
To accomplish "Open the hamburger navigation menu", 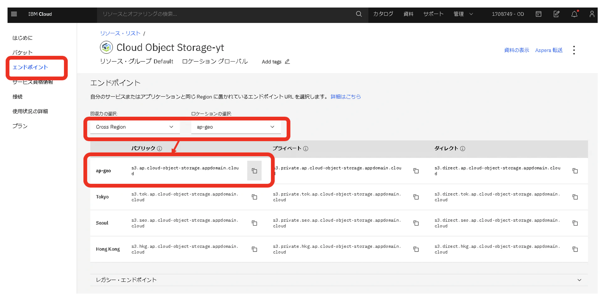I will pos(14,14).
